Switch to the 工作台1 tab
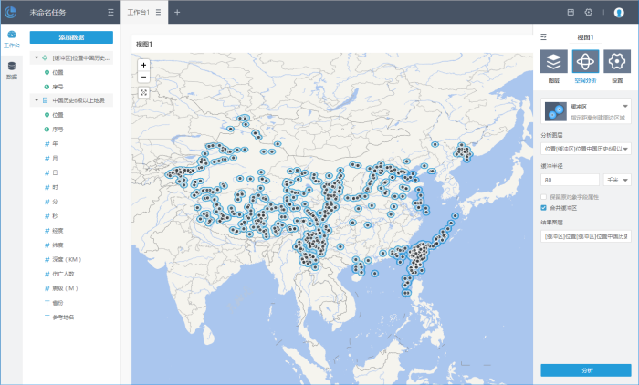The image size is (639, 385). pyautogui.click(x=138, y=13)
